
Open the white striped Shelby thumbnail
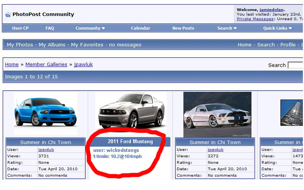[x=217, y=115]
